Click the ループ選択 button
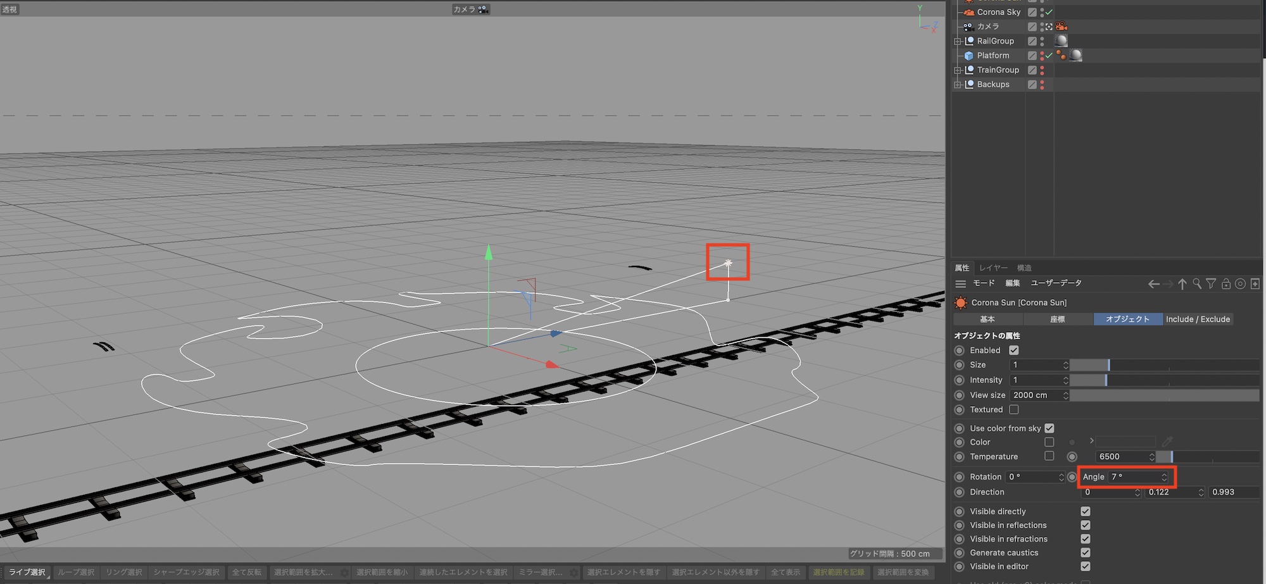 point(76,573)
